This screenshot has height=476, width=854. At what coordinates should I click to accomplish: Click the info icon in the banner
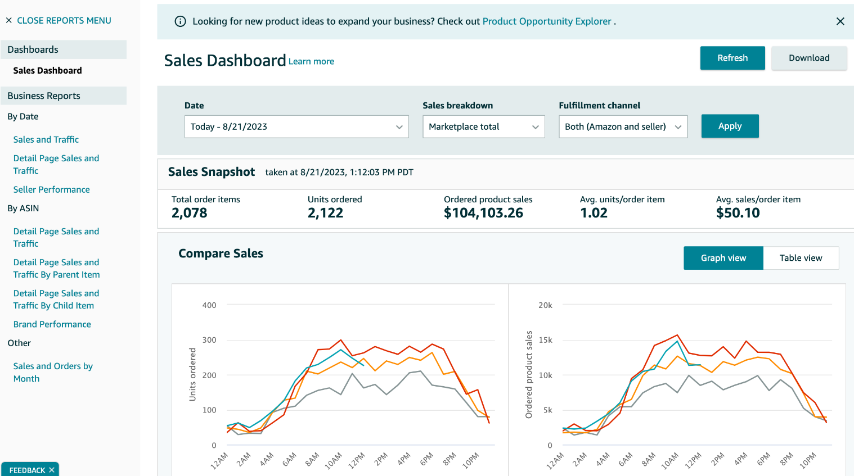(180, 21)
